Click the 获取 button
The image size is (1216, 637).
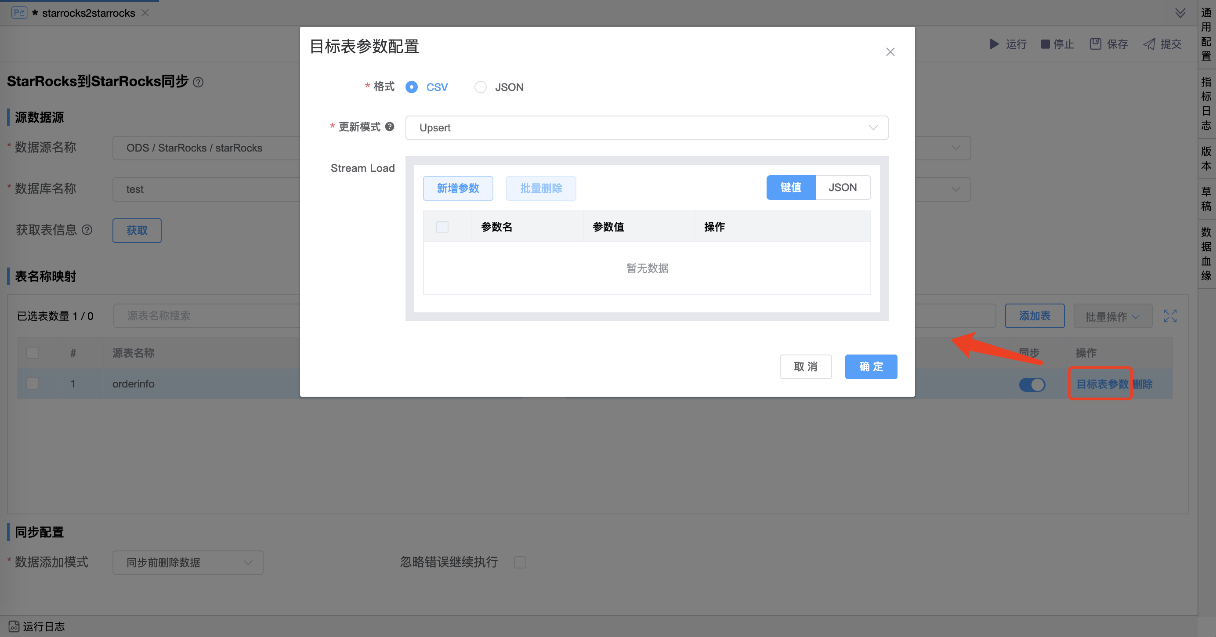(137, 231)
